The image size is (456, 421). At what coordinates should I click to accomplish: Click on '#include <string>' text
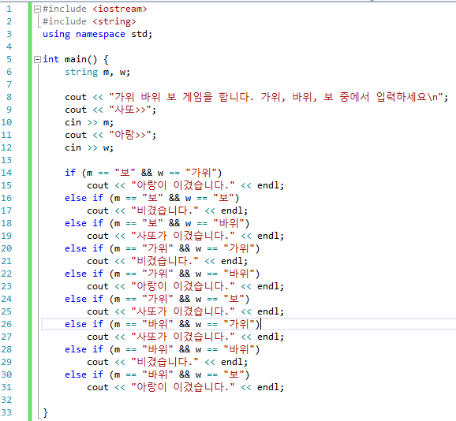(89, 21)
